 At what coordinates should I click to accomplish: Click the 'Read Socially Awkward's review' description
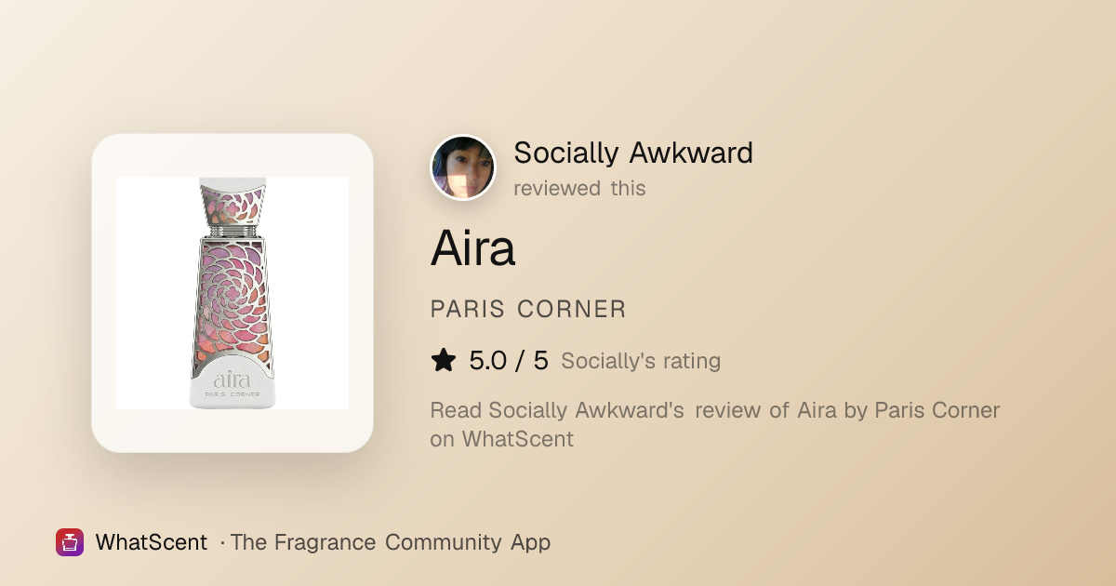(x=715, y=410)
